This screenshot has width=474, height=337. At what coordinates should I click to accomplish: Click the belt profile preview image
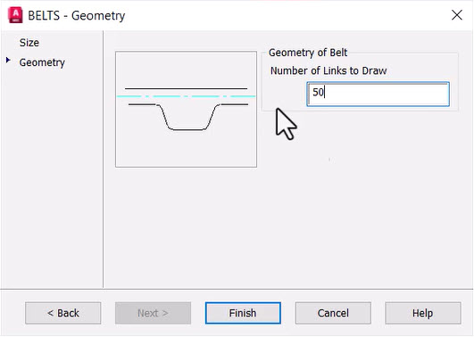pos(186,109)
